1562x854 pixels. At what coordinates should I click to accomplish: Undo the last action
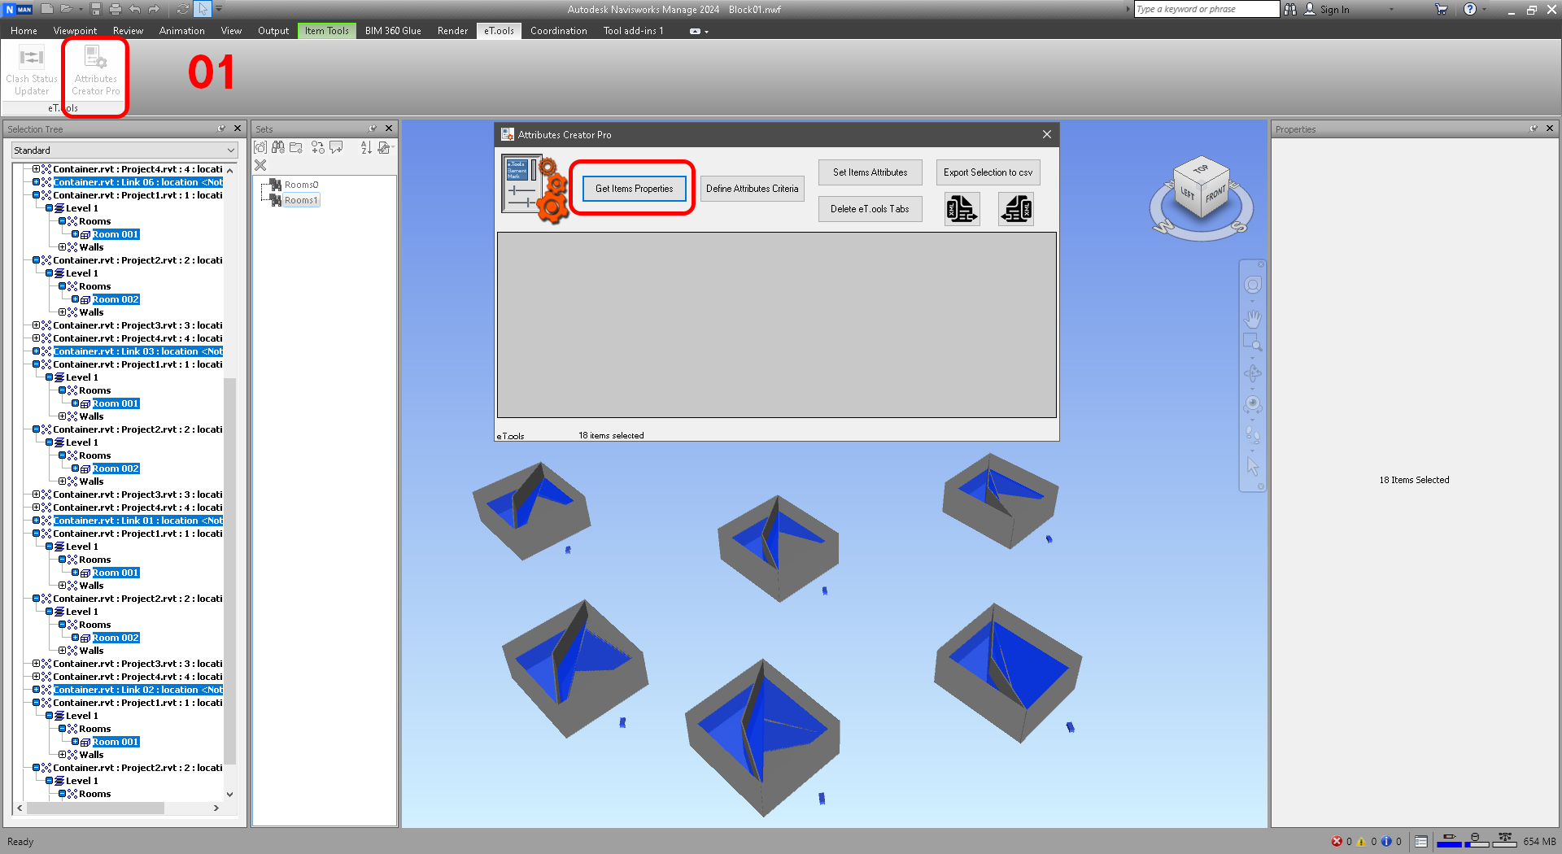pyautogui.click(x=135, y=9)
